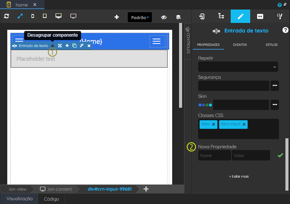Select the smartphone preview size icon
Viewport: 290px width, 204px height.
[x=33, y=16]
